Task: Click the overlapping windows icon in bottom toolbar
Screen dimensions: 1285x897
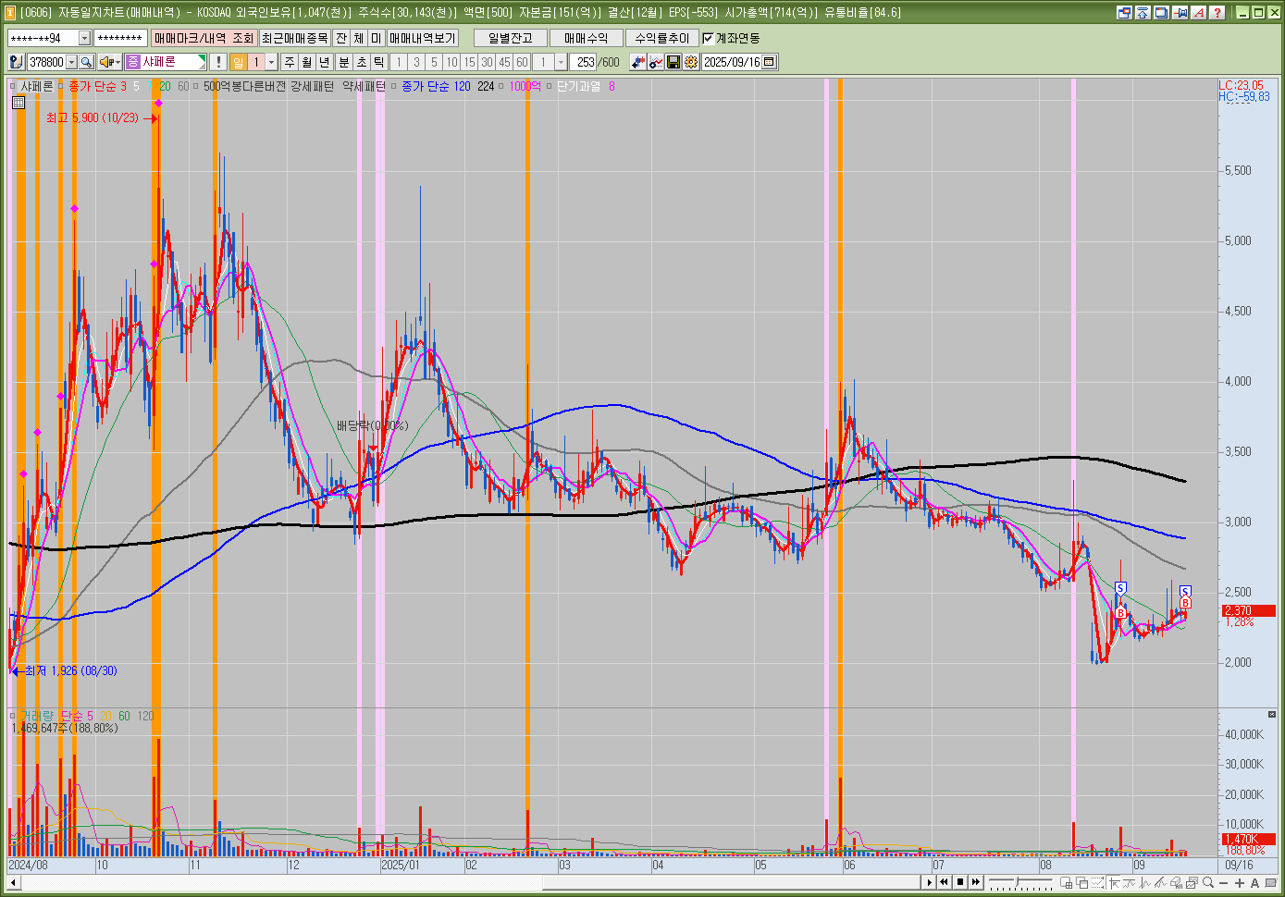Action: (x=1082, y=882)
